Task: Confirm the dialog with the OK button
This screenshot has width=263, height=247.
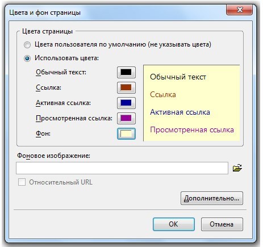Action: pos(174,224)
